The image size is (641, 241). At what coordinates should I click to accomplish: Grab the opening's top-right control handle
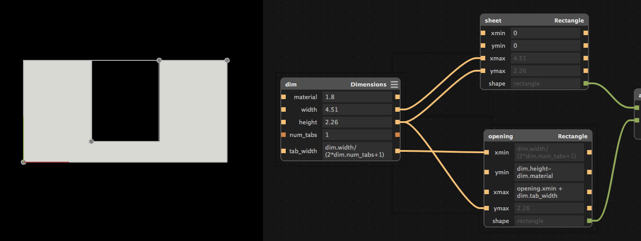pyautogui.click(x=159, y=60)
